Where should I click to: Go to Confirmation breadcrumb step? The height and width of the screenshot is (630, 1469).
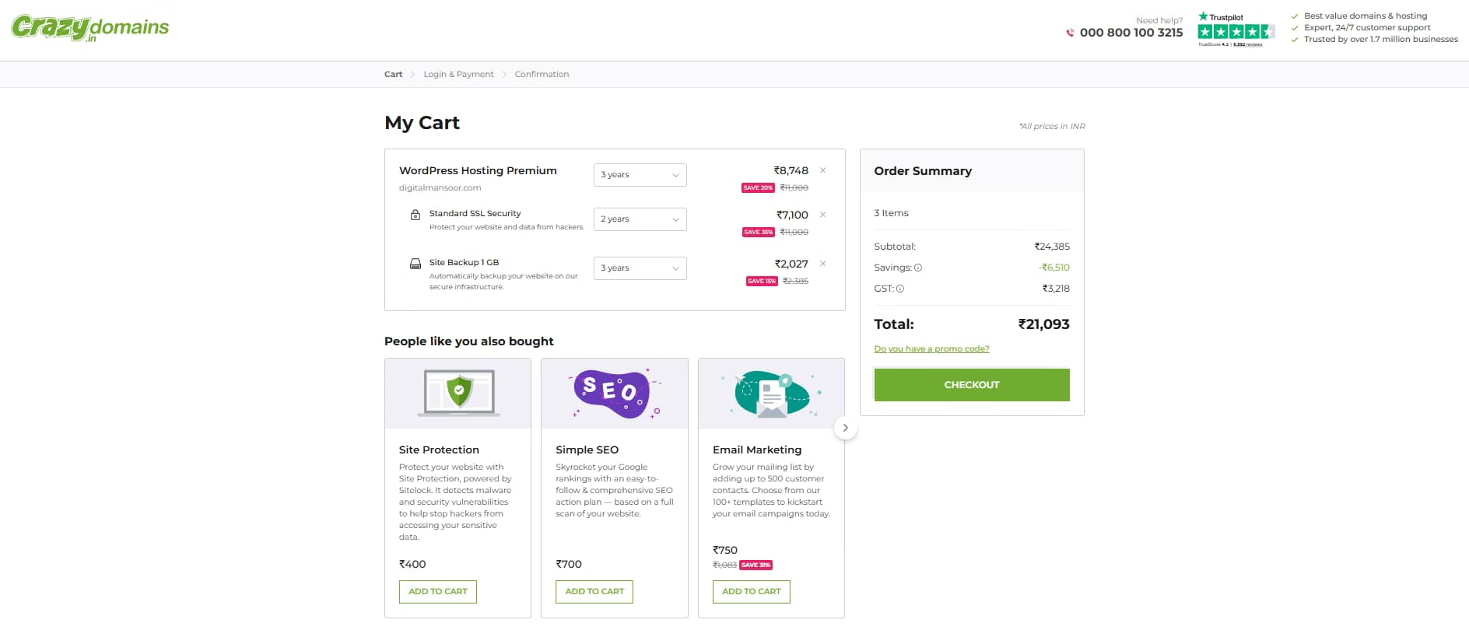[x=542, y=75]
